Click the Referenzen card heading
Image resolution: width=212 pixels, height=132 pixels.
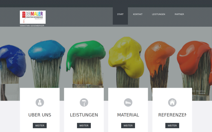[172, 115]
